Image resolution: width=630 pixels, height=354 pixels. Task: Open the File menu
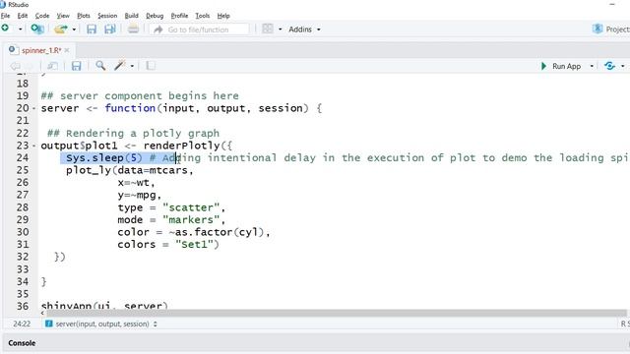[5, 16]
